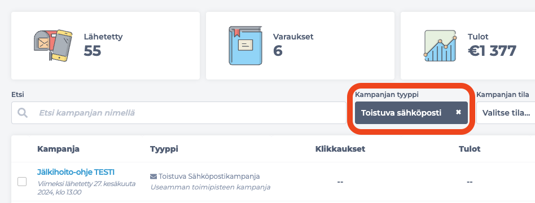Sort by the Kampanja column header
The image size is (535, 203).
click(58, 149)
